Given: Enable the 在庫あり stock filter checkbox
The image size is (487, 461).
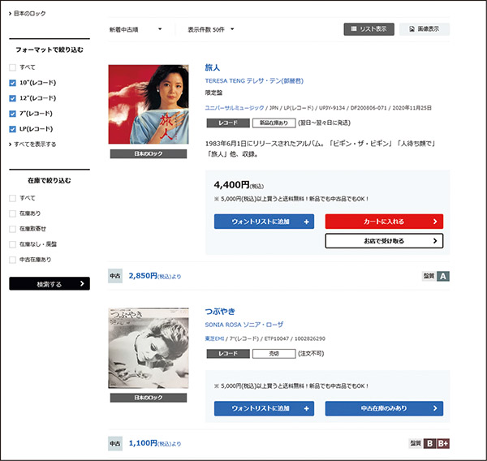Looking at the screenshot, I should point(12,213).
